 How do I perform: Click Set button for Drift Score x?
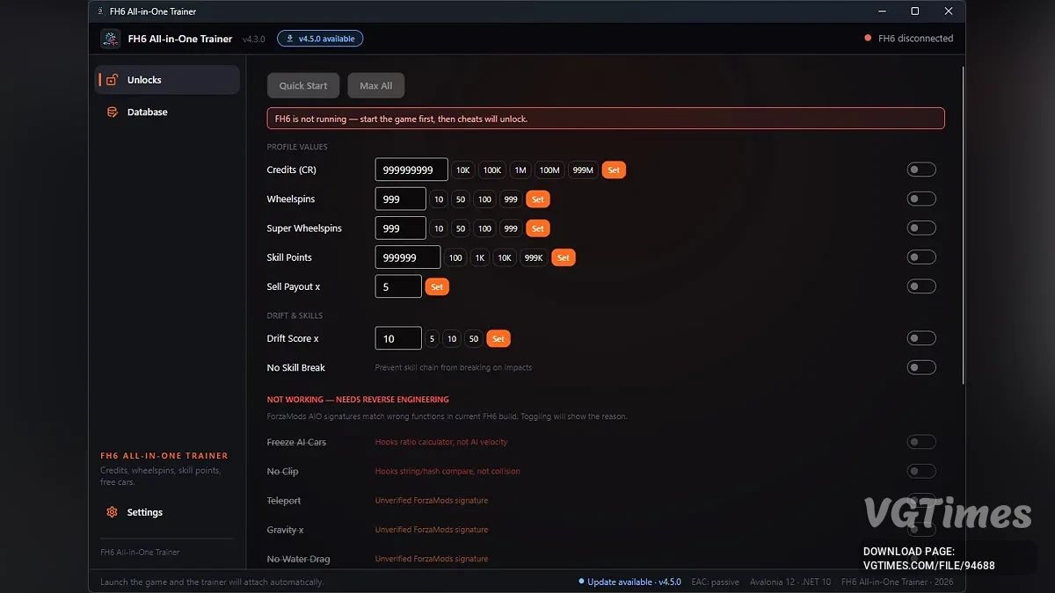pos(498,338)
